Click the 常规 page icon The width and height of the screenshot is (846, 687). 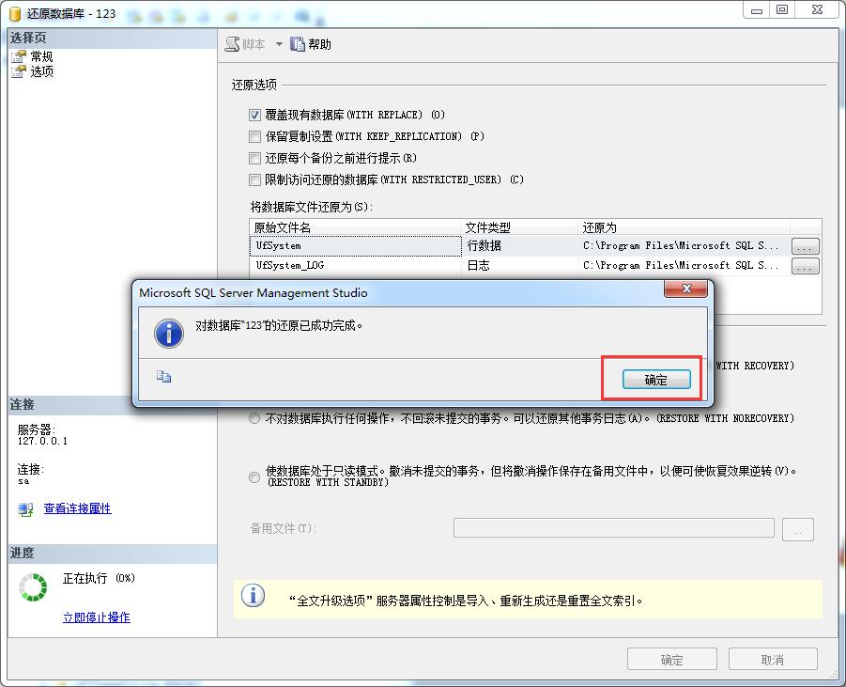[x=19, y=56]
